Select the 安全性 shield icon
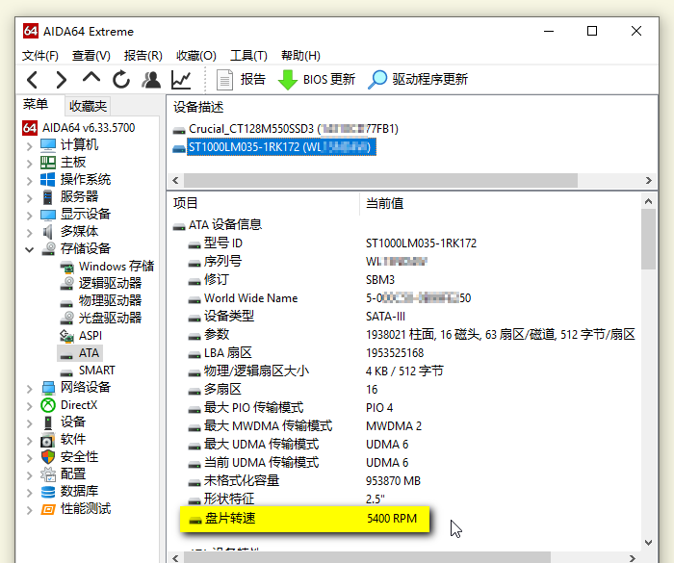This screenshot has width=674, height=563. tap(48, 457)
